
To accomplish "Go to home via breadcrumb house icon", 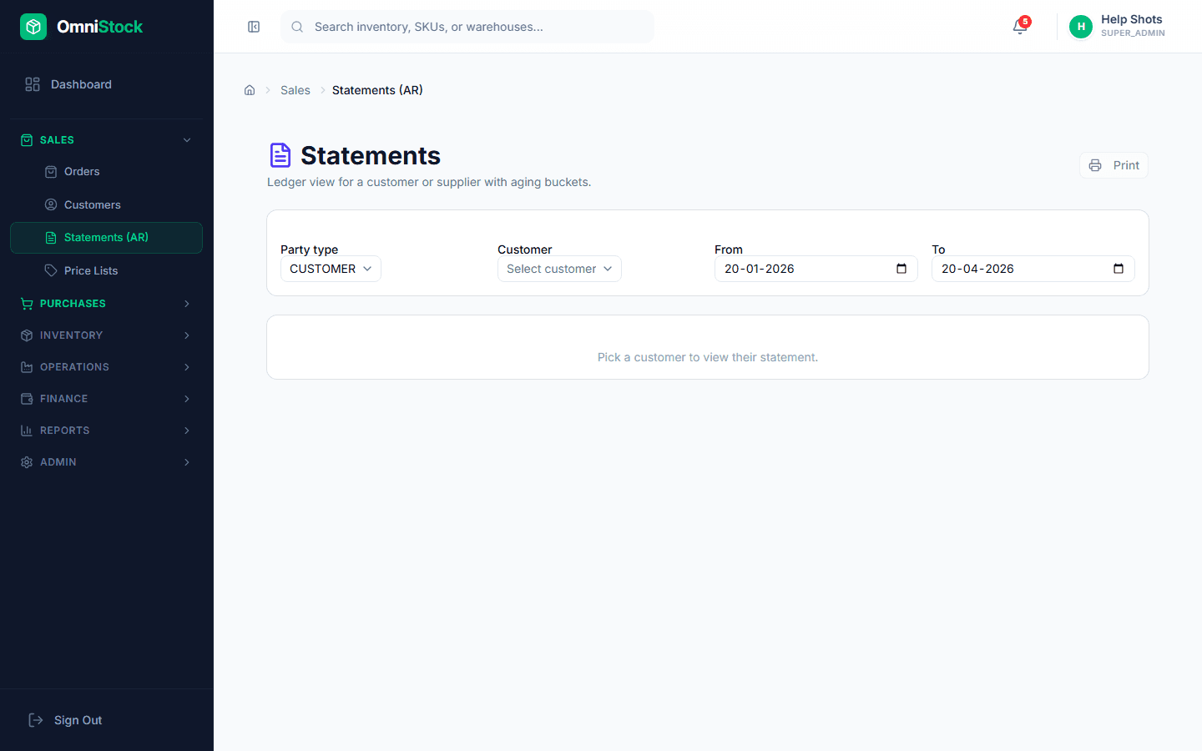I will click(250, 90).
